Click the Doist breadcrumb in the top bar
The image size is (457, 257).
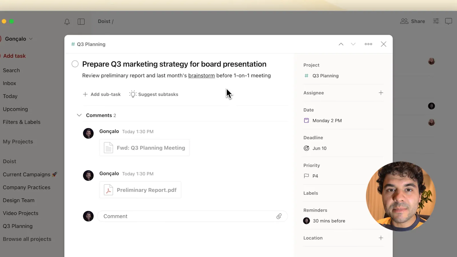tap(104, 21)
